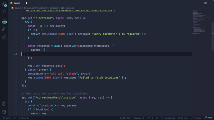The height and width of the screenshot is (120, 214).
Task: Change indentation via Spaces: 2
Action: pyautogui.click(x=139, y=118)
